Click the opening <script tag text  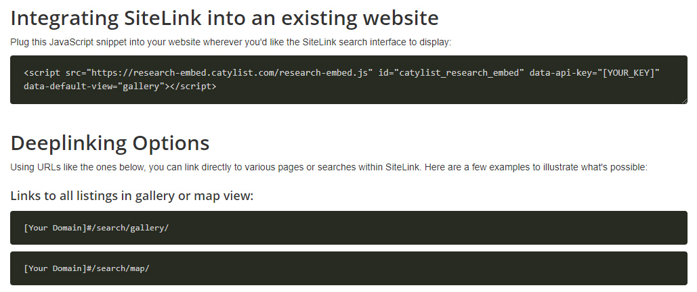pos(42,73)
